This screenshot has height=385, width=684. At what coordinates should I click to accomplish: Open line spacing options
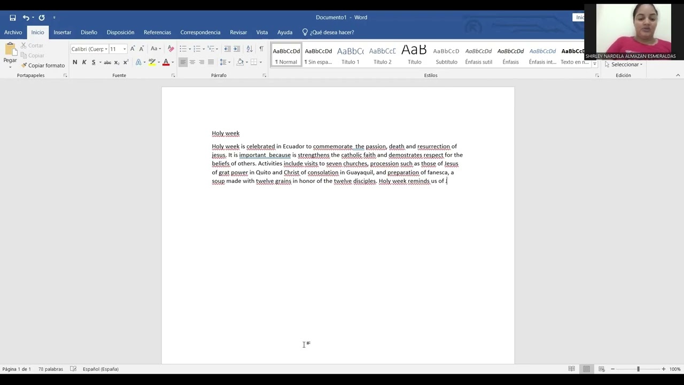click(223, 63)
